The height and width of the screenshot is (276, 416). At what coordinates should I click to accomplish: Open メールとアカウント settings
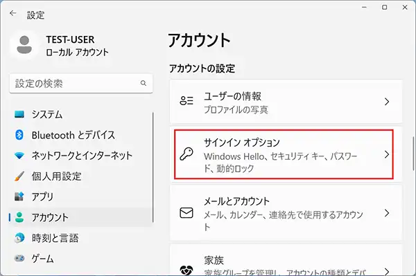286,213
